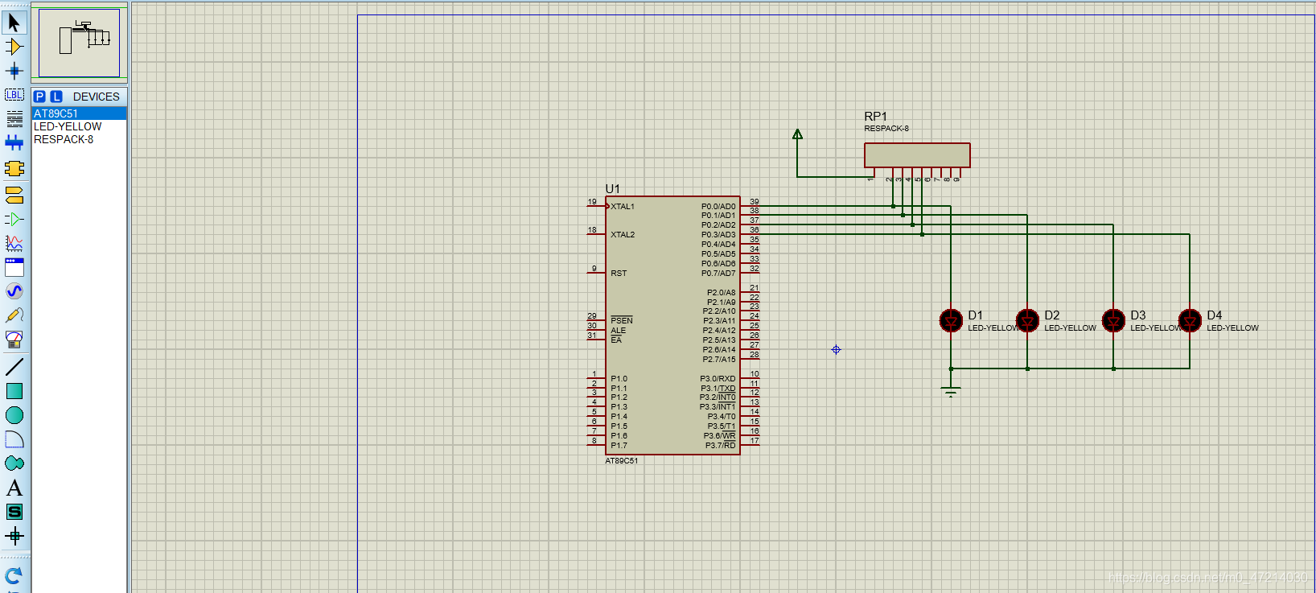Open the Generator mode sine-wave tool
1316x593 pixels.
click(14, 291)
